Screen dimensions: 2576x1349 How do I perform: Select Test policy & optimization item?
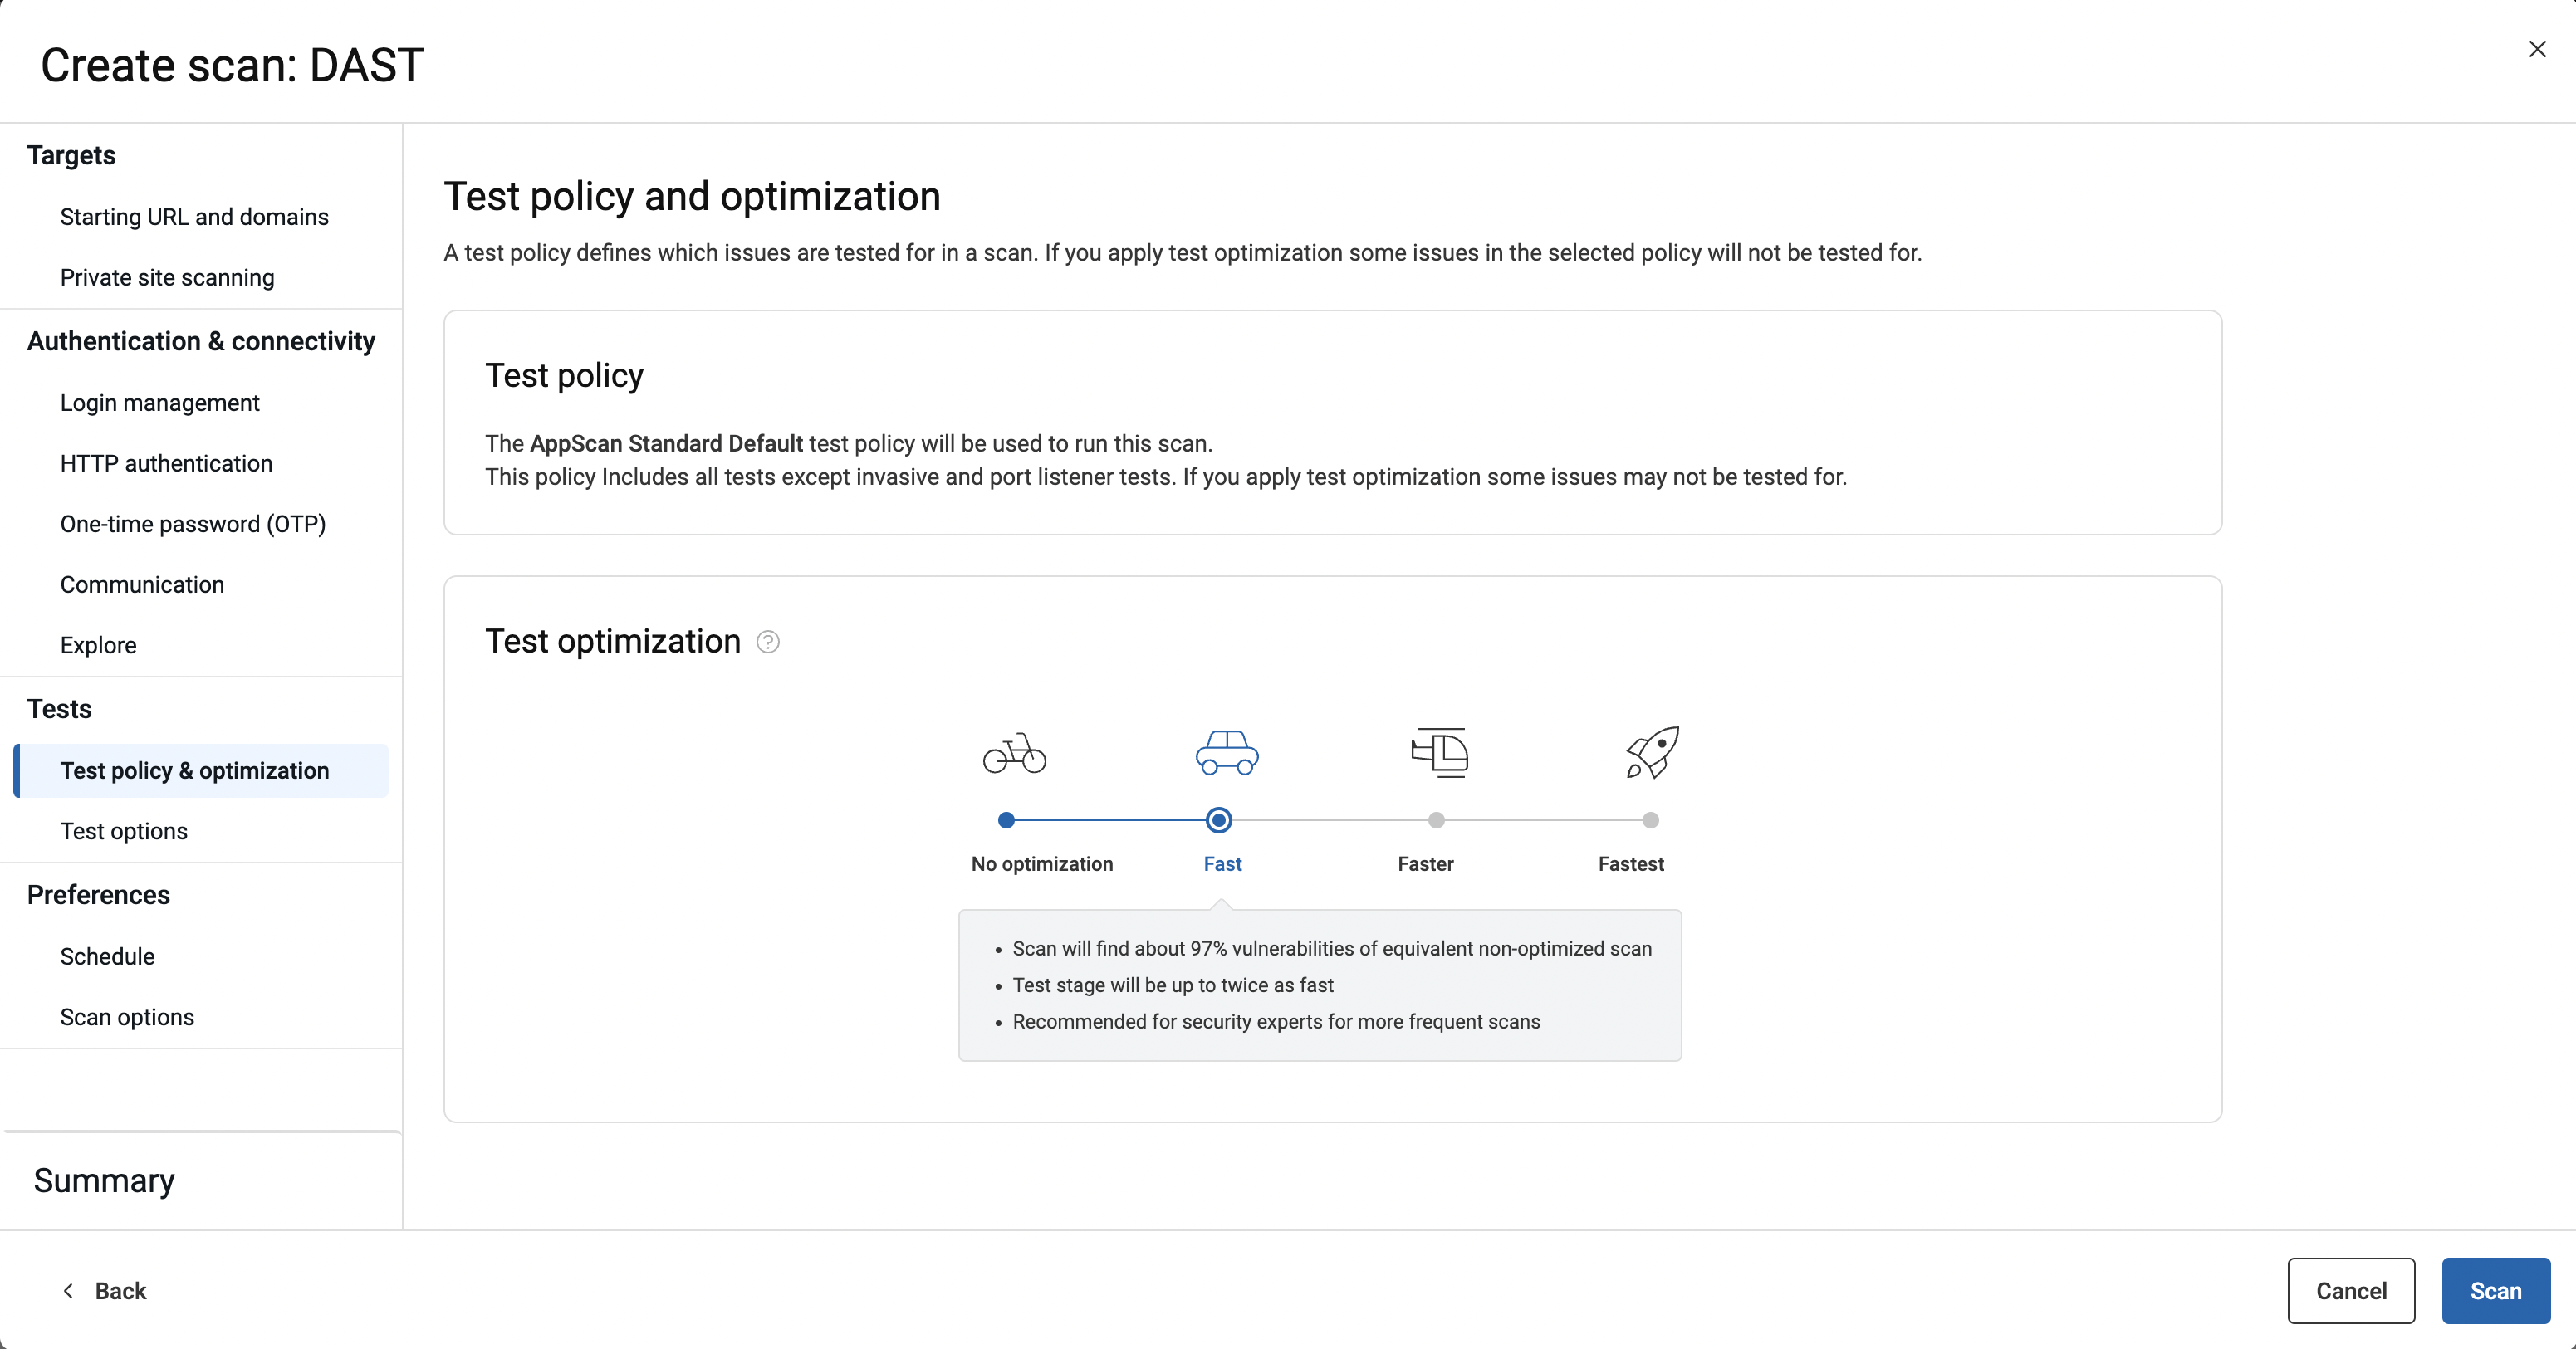point(201,771)
